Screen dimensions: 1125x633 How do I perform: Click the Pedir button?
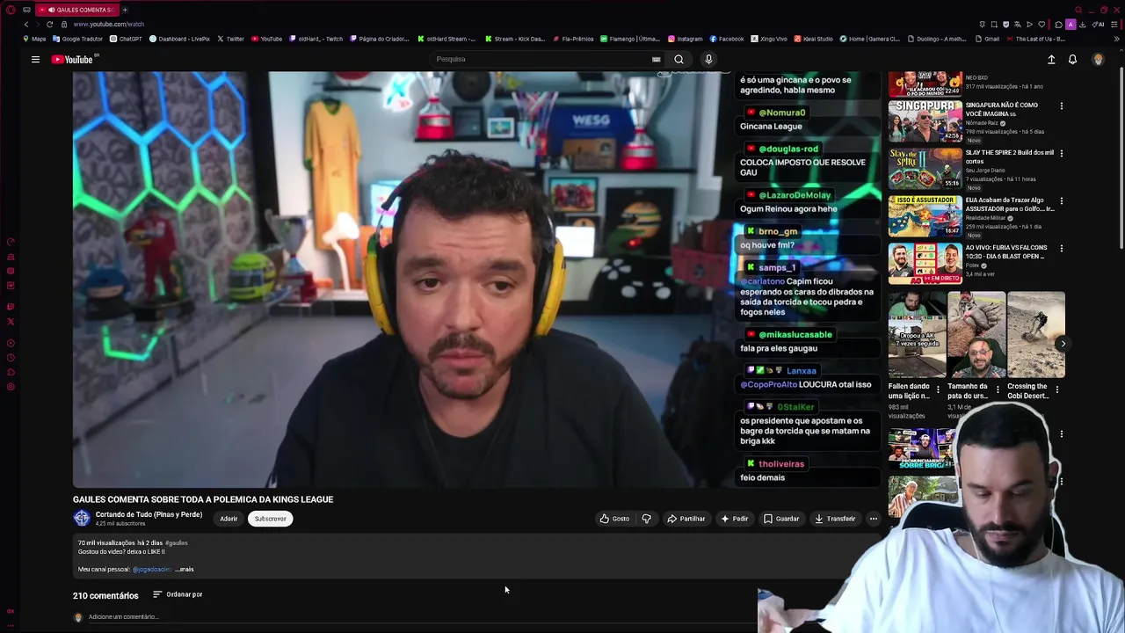[x=735, y=519]
